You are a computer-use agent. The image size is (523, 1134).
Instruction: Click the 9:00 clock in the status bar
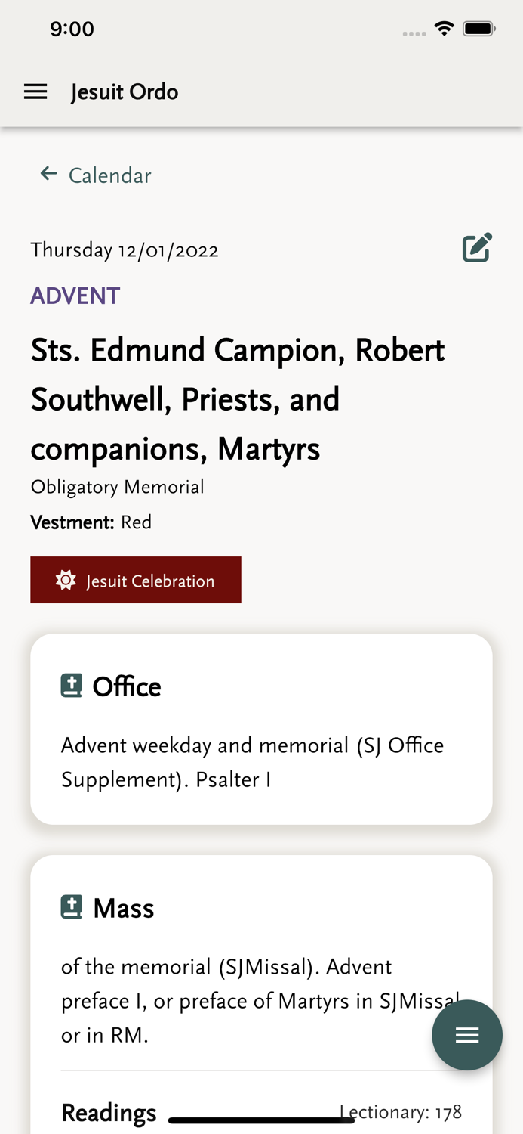pos(72,29)
